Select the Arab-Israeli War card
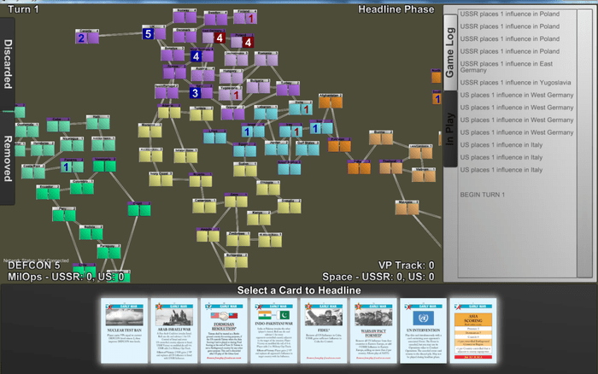Image resolution: width=598 pixels, height=374 pixels. click(174, 330)
